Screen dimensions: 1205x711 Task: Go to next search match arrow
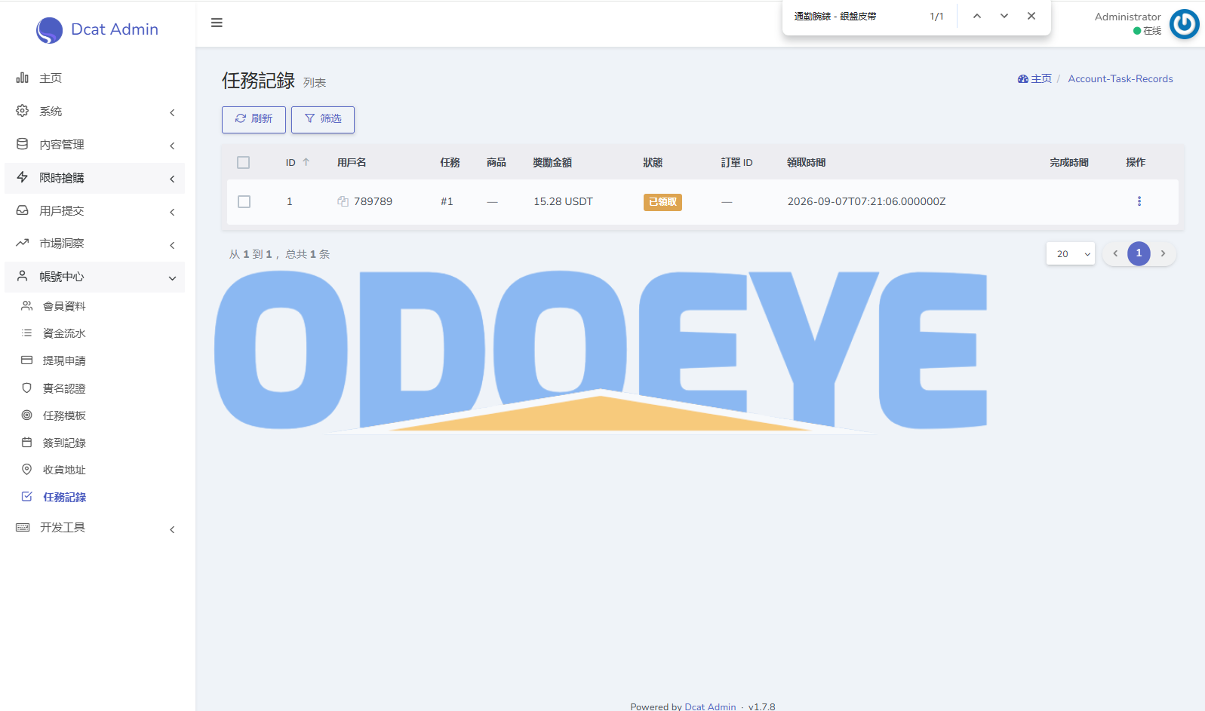1004,16
